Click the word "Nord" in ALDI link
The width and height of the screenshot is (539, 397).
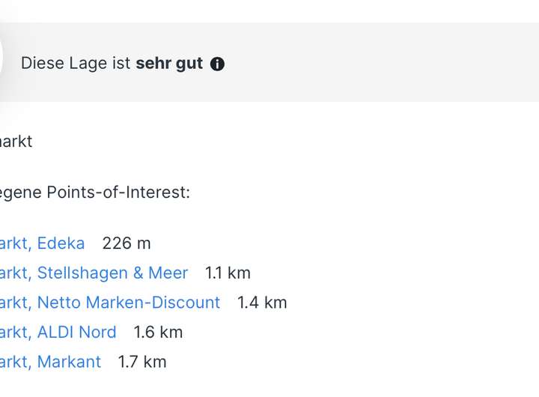tap(97, 333)
